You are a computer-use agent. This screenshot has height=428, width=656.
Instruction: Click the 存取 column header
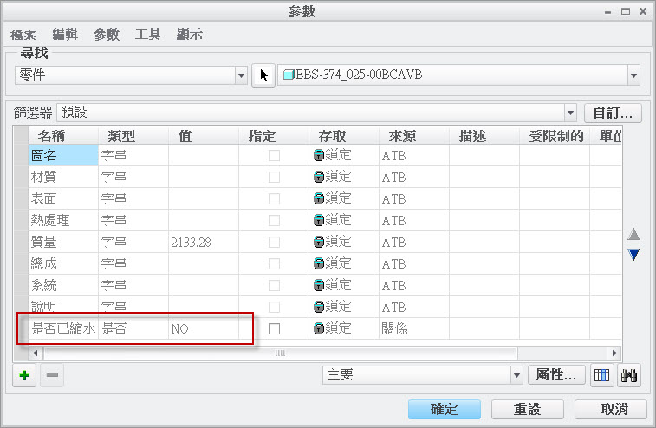coord(344,136)
